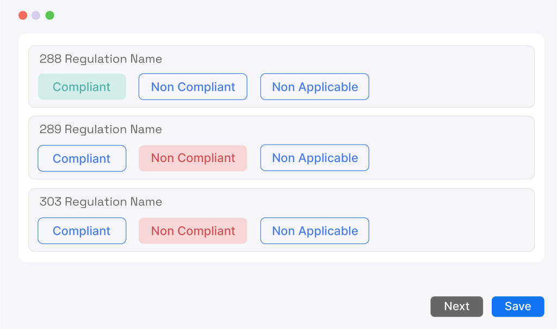Click the red window close dot

23,15
